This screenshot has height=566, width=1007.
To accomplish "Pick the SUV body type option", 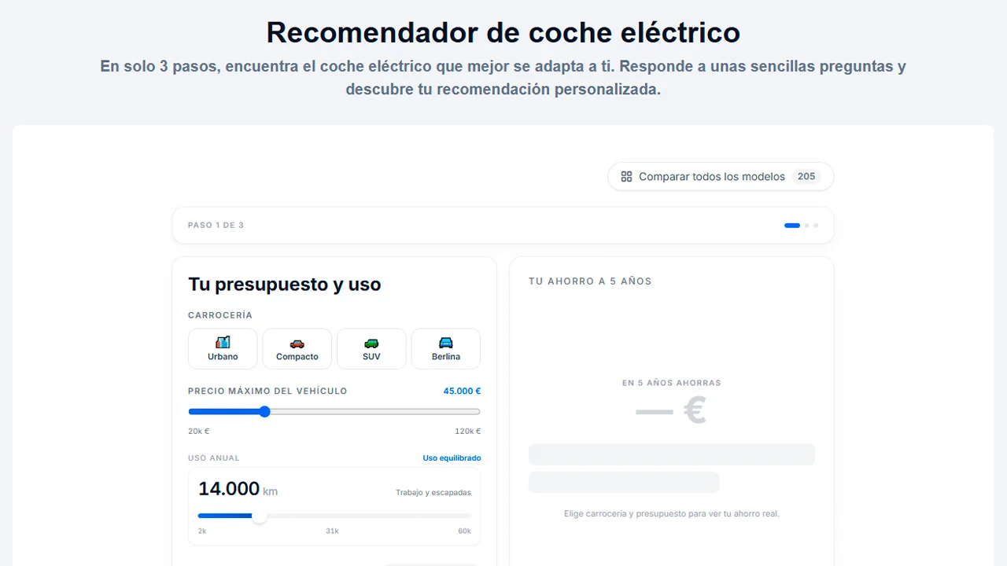I will click(x=371, y=348).
